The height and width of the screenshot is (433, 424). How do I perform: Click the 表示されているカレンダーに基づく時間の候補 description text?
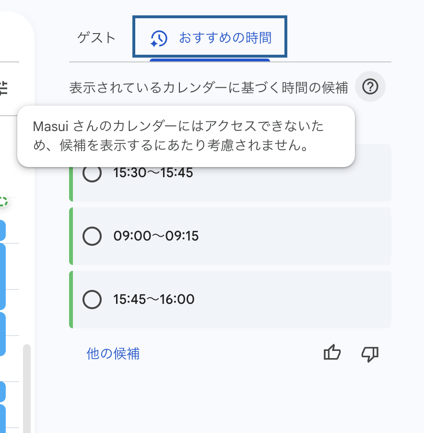(208, 88)
